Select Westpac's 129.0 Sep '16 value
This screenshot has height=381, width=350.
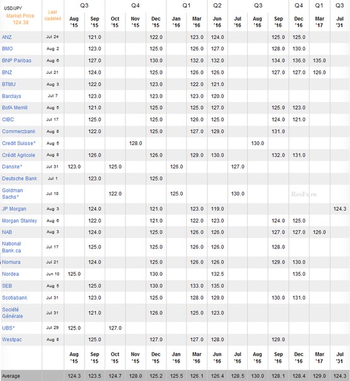278,339
